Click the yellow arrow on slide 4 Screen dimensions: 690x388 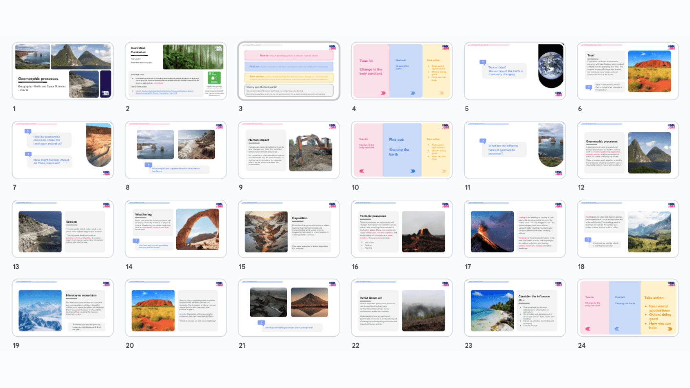[442, 93]
